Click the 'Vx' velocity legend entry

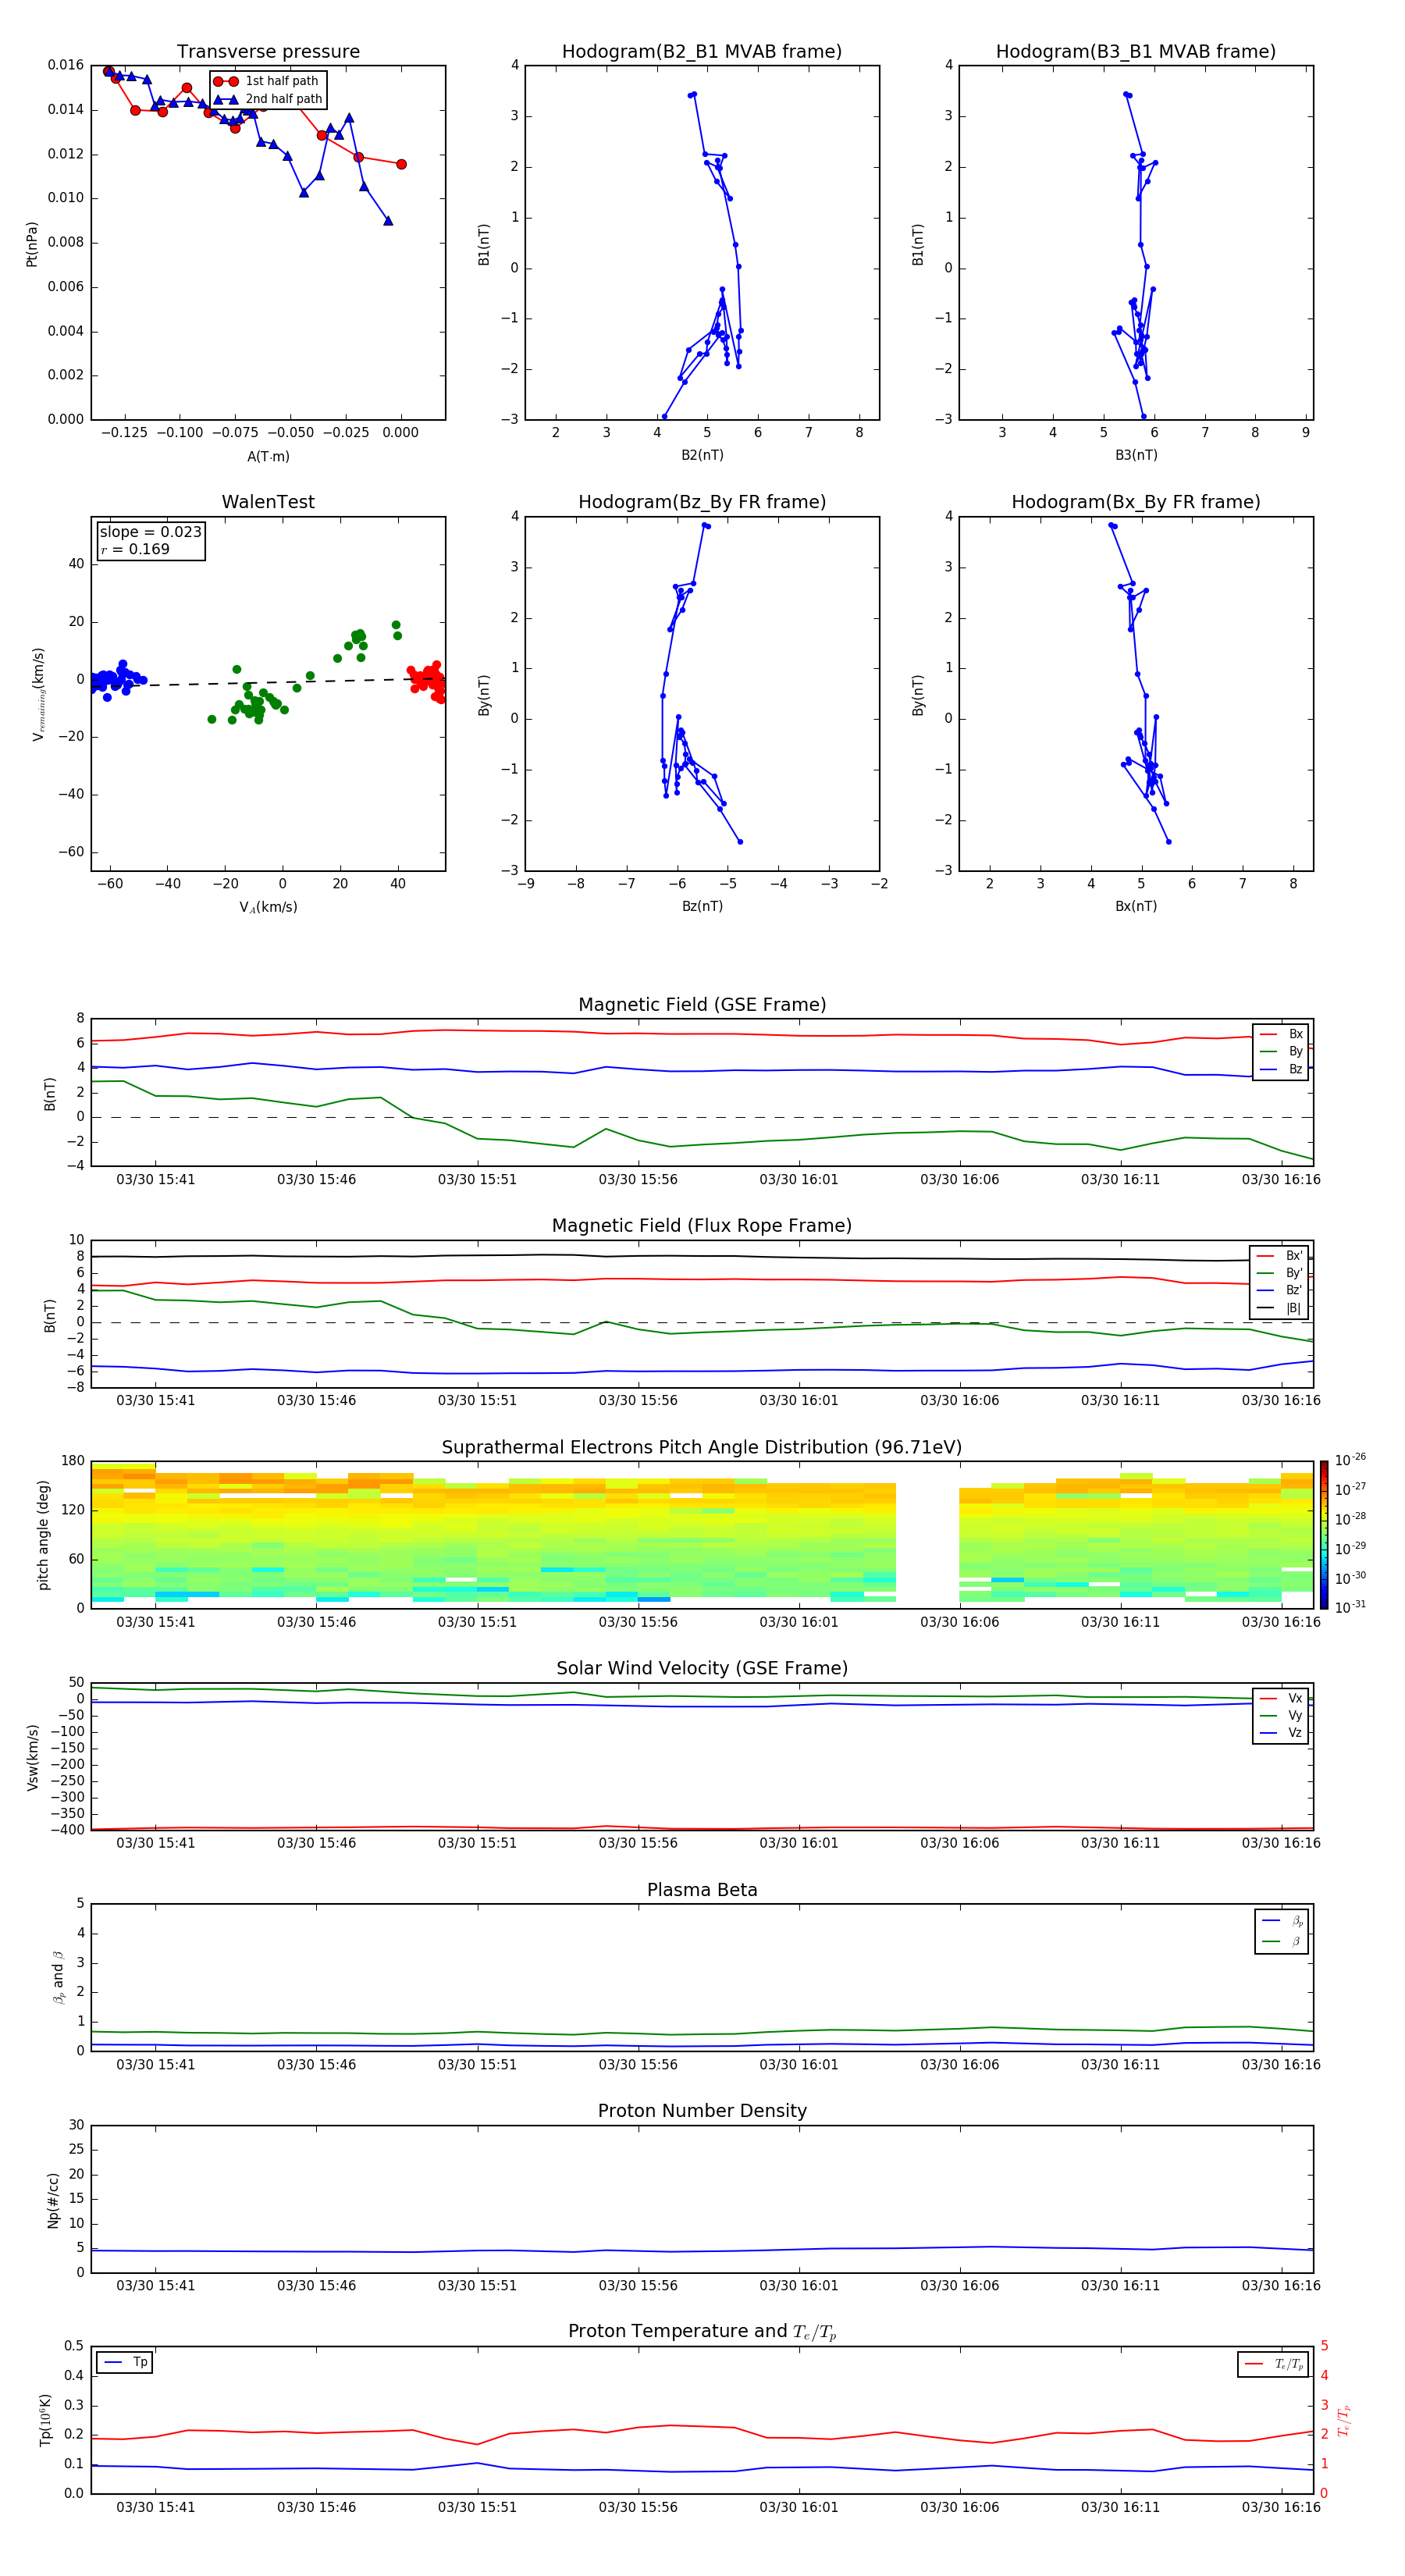tap(1282, 1698)
